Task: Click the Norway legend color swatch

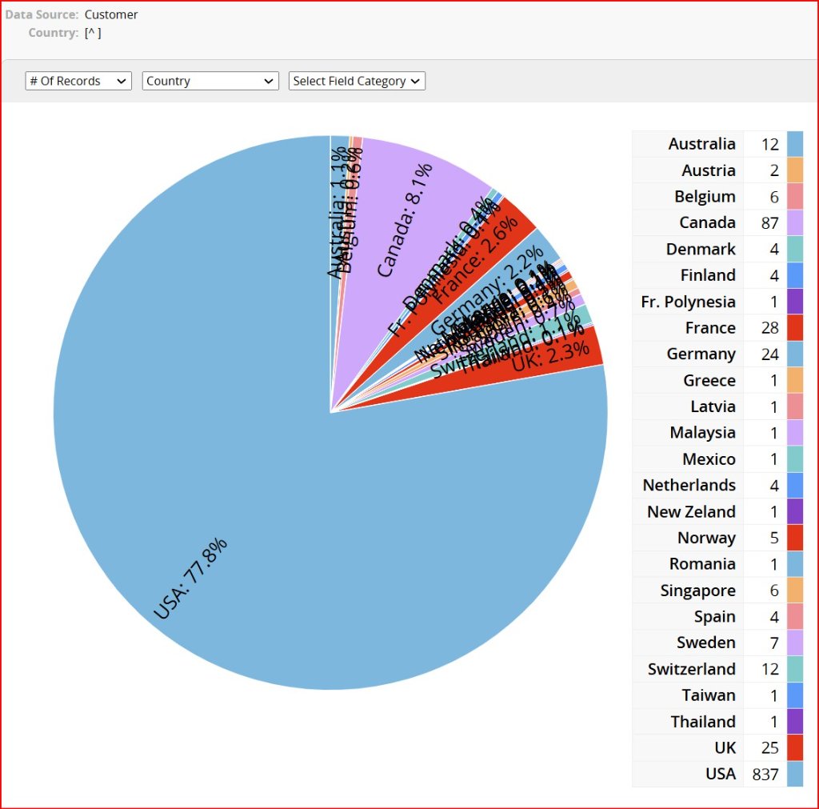Action: pyautogui.click(x=794, y=538)
